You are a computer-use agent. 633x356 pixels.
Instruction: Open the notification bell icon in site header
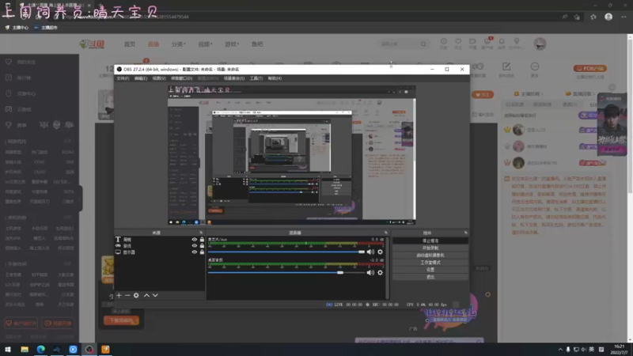point(502,44)
